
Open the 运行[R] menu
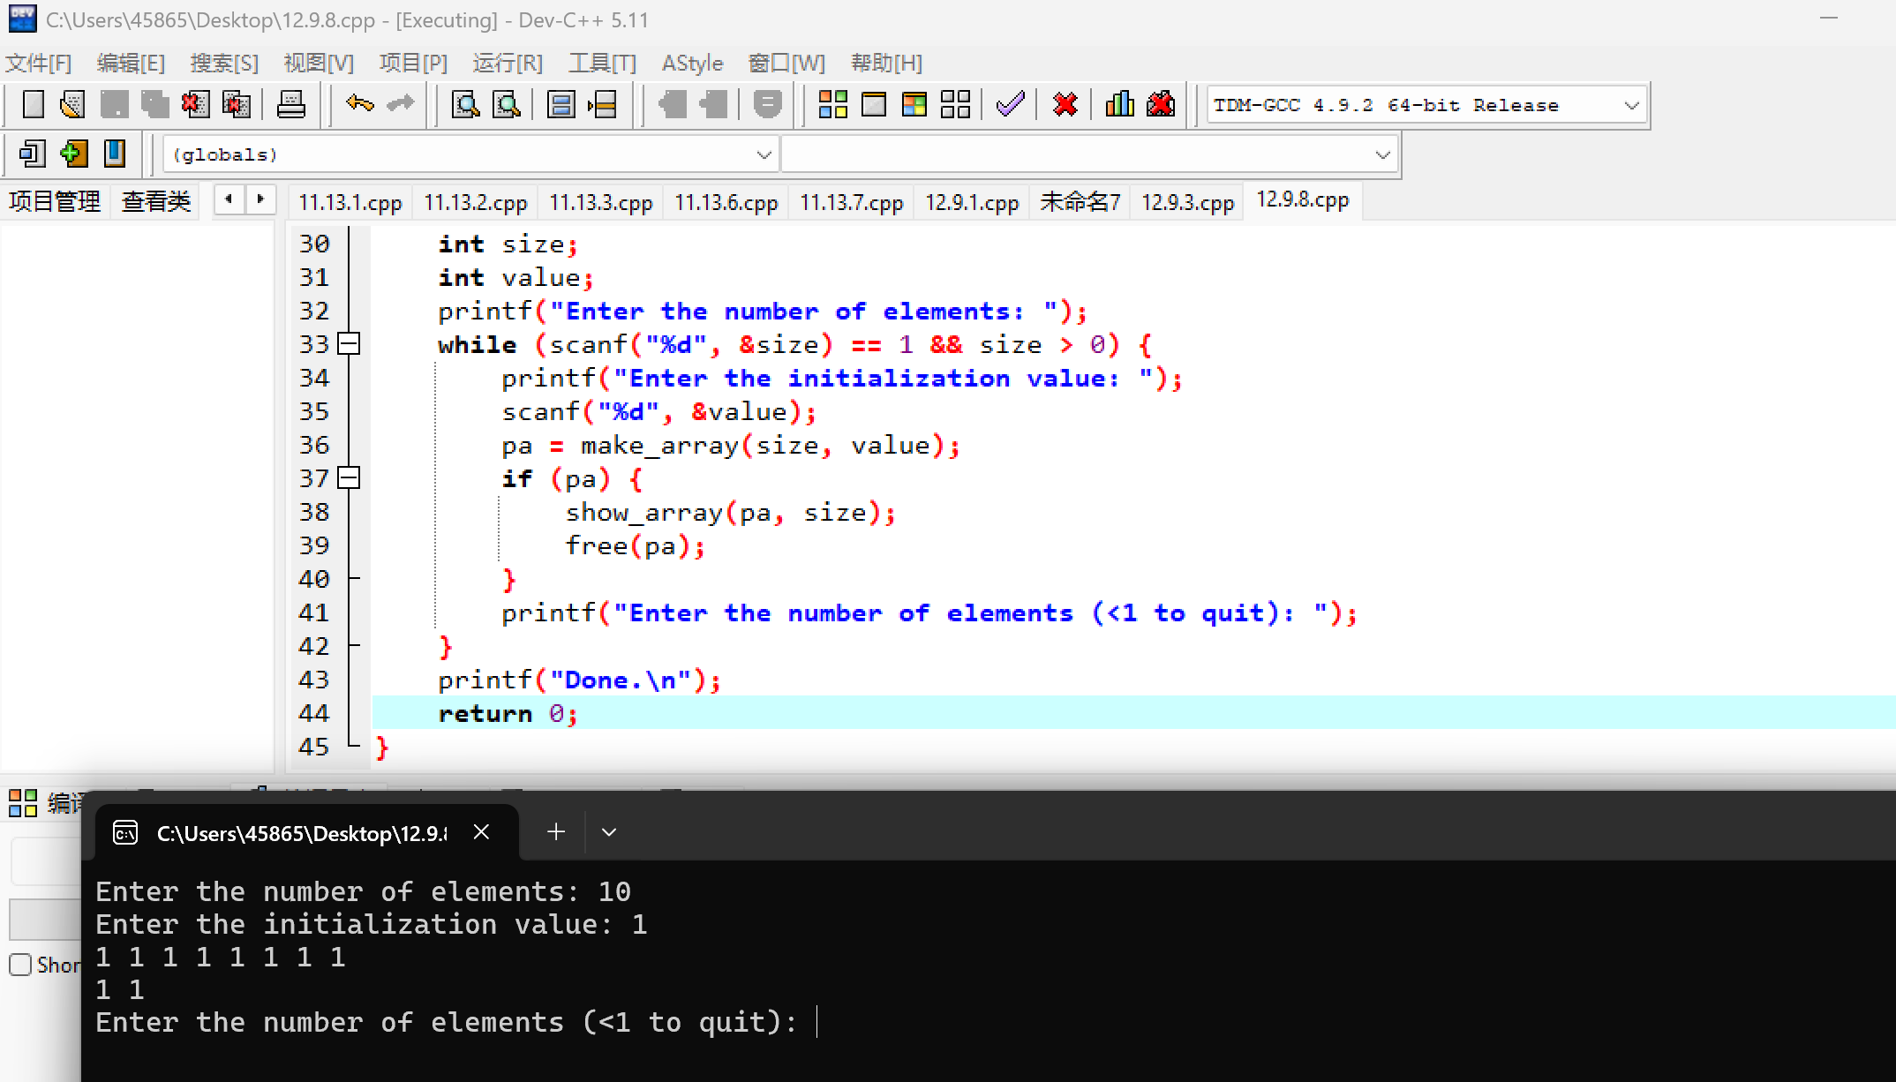[x=507, y=64]
